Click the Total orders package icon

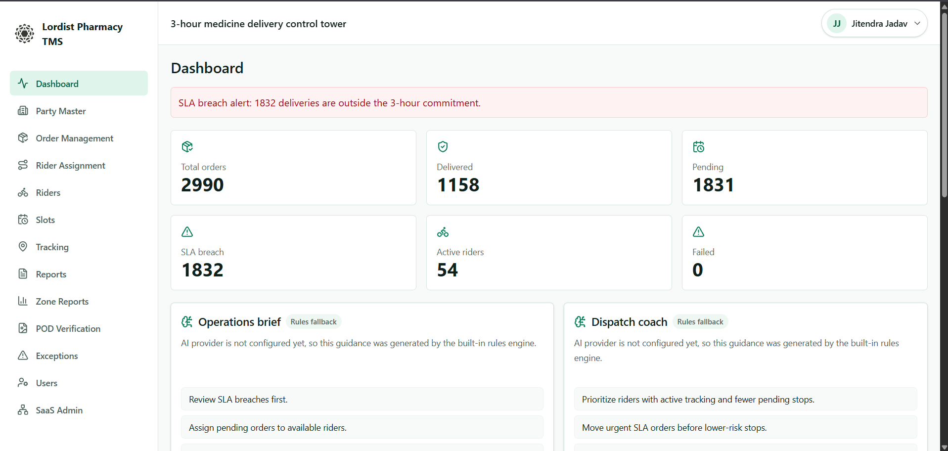coord(187,146)
